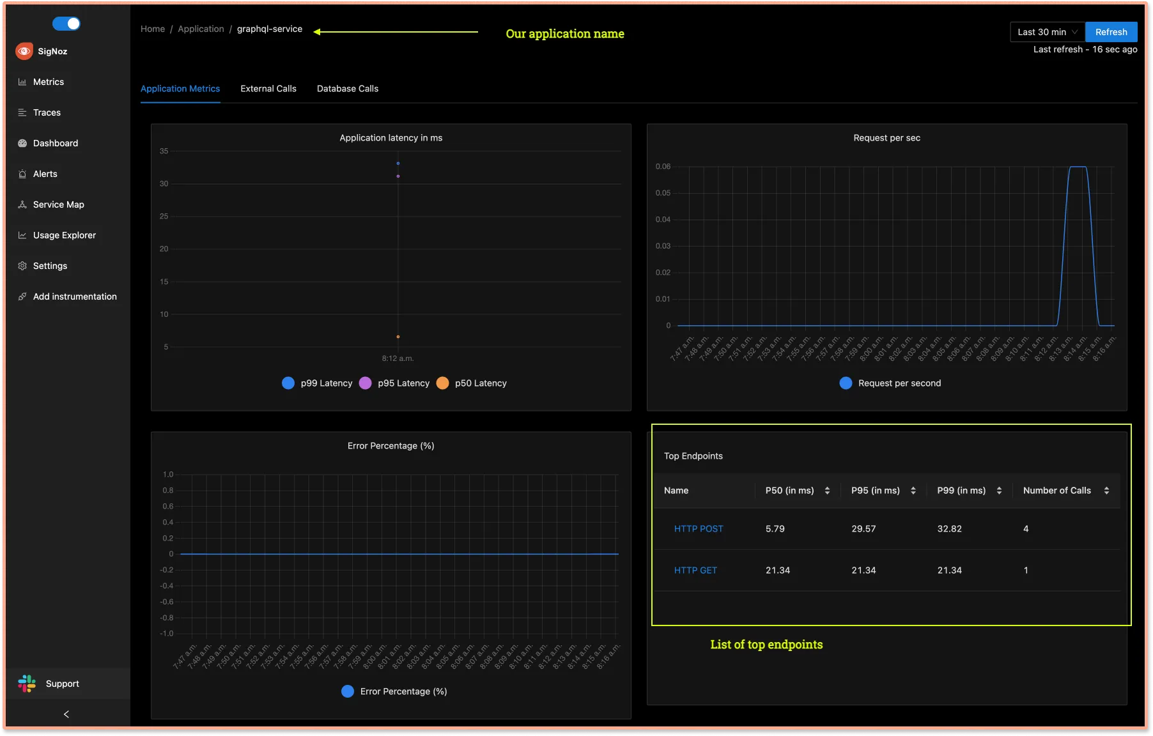Viewport: 1153px width, 736px height.
Task: Click the Alerts bell icon
Action: pyautogui.click(x=22, y=174)
